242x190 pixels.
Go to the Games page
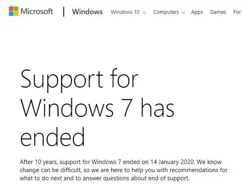pyautogui.click(x=218, y=12)
